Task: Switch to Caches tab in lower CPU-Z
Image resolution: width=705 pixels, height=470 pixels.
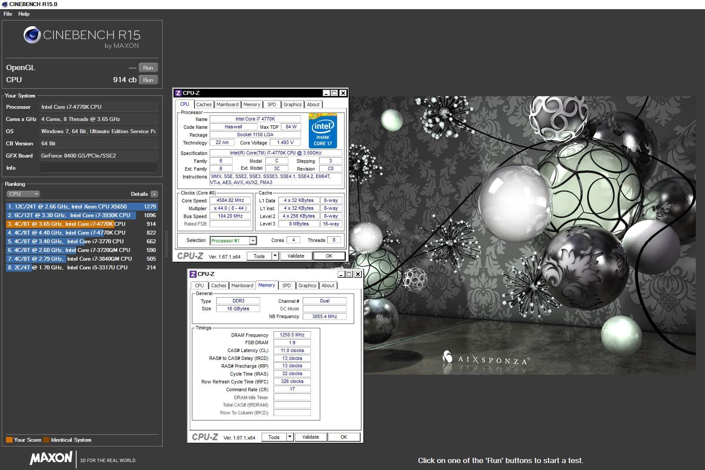Action: (218, 285)
